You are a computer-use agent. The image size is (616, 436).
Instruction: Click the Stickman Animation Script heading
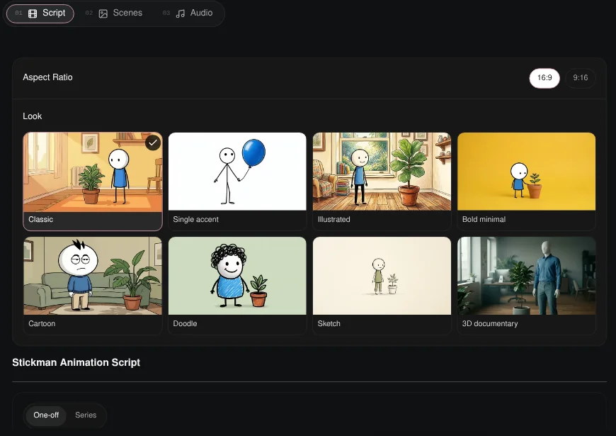click(x=76, y=362)
